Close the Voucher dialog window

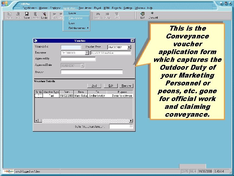pyautogui.click(x=132, y=40)
